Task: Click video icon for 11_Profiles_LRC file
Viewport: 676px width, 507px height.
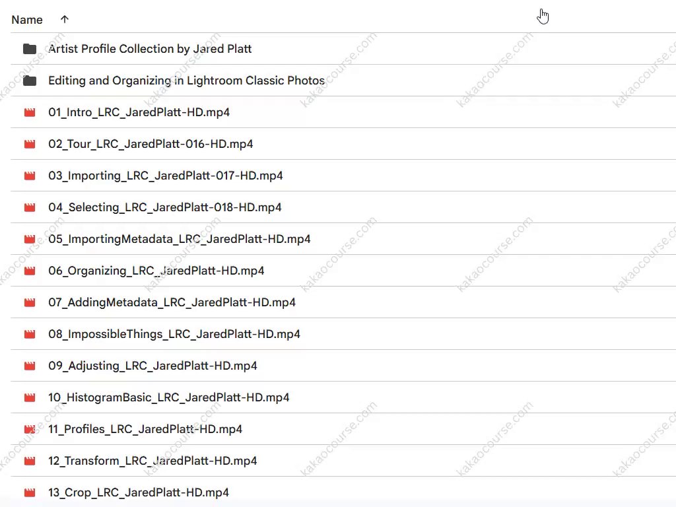Action: tap(30, 429)
